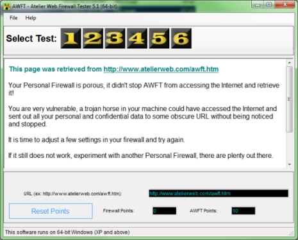Minimize the AWFT window
298x240 pixels.
(258, 4)
